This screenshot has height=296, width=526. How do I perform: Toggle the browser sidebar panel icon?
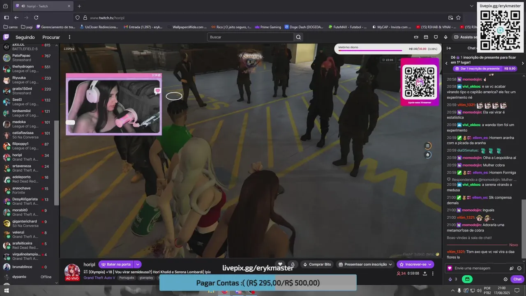7,18
